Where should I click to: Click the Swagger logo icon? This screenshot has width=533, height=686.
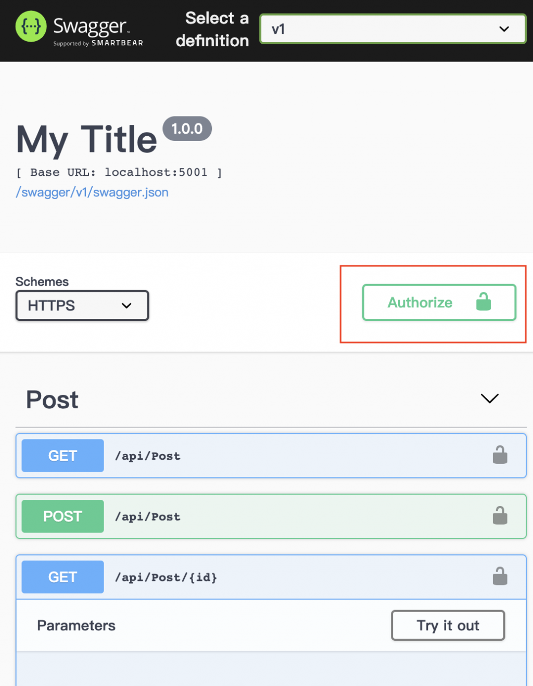31,27
